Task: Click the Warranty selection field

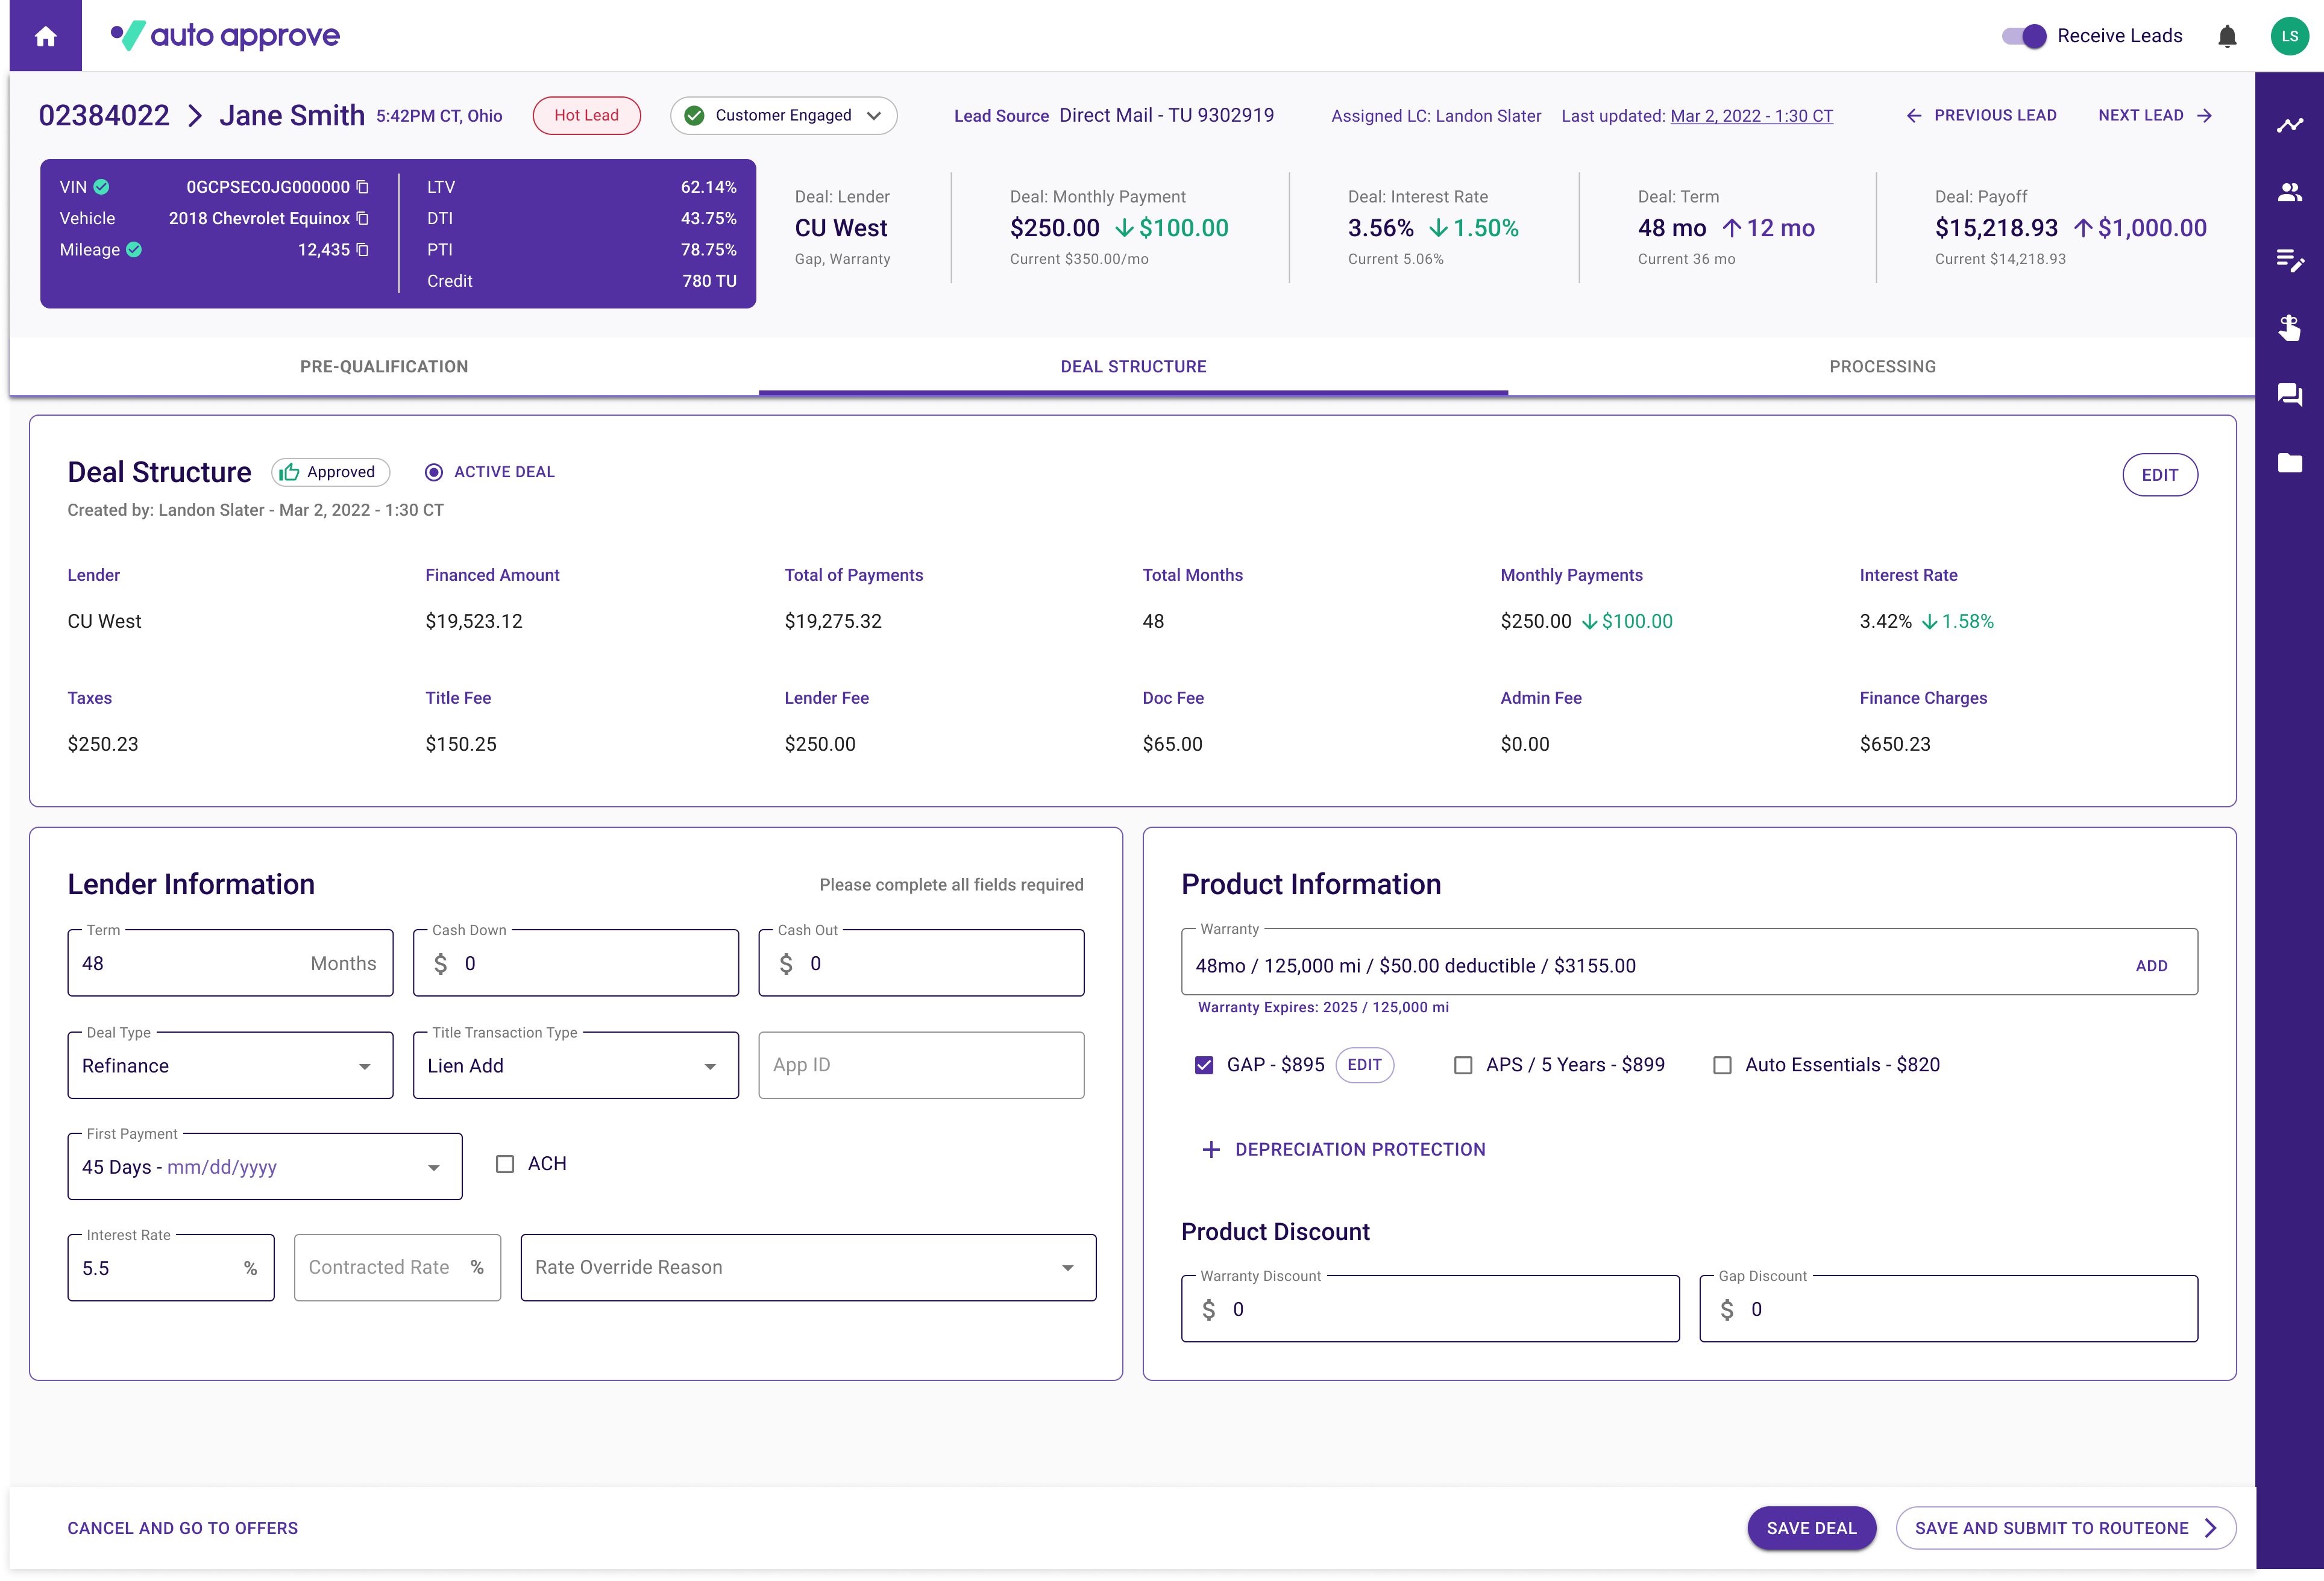Action: (1689, 962)
